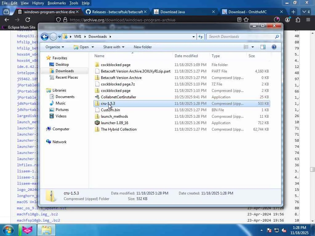Viewport: 315px width, 236px height.
Task: Select Network in navigation pane
Action: (x=59, y=142)
